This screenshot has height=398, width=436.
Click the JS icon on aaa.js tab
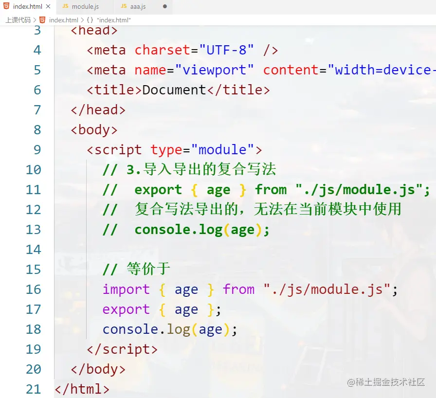click(x=124, y=6)
